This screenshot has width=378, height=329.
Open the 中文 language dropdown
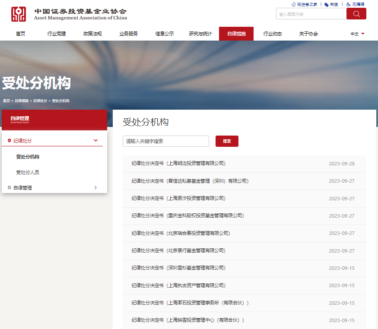pos(357,34)
